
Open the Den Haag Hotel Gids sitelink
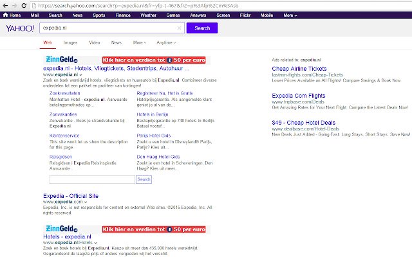point(158,157)
